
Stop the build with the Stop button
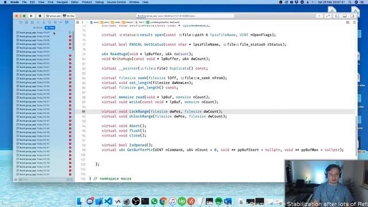[40, 16]
